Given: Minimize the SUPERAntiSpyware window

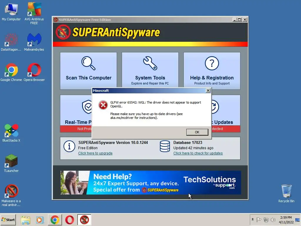Looking at the screenshot, I should [234, 20].
